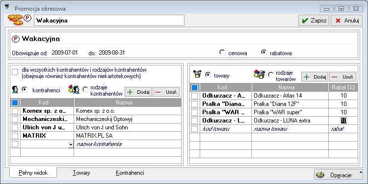Image resolution: width=368 pixels, height=184 pixels.
Task: Select the rabatowa promotion type
Action: pos(264,52)
